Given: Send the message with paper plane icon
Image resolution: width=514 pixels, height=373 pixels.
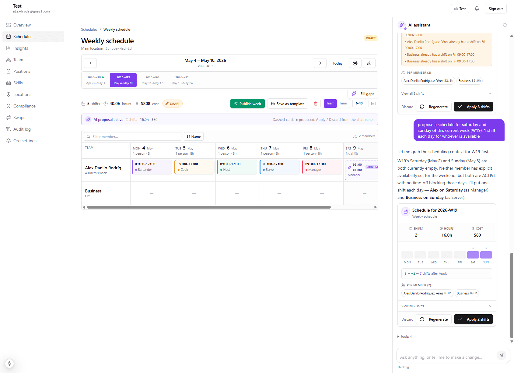Looking at the screenshot, I should [x=502, y=355].
